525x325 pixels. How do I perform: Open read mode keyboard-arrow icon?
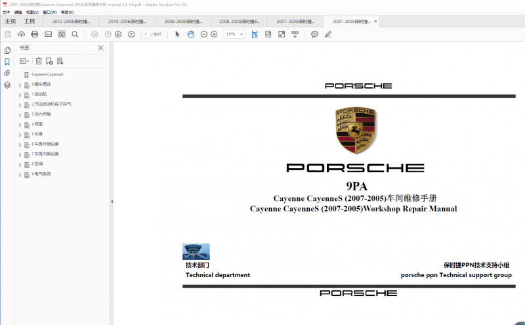(295, 34)
